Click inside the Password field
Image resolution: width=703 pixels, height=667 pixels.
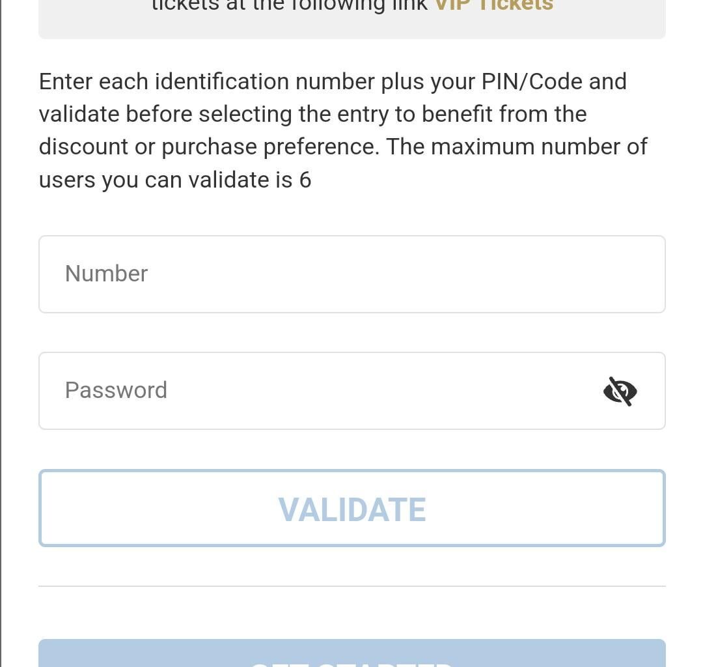click(293, 390)
